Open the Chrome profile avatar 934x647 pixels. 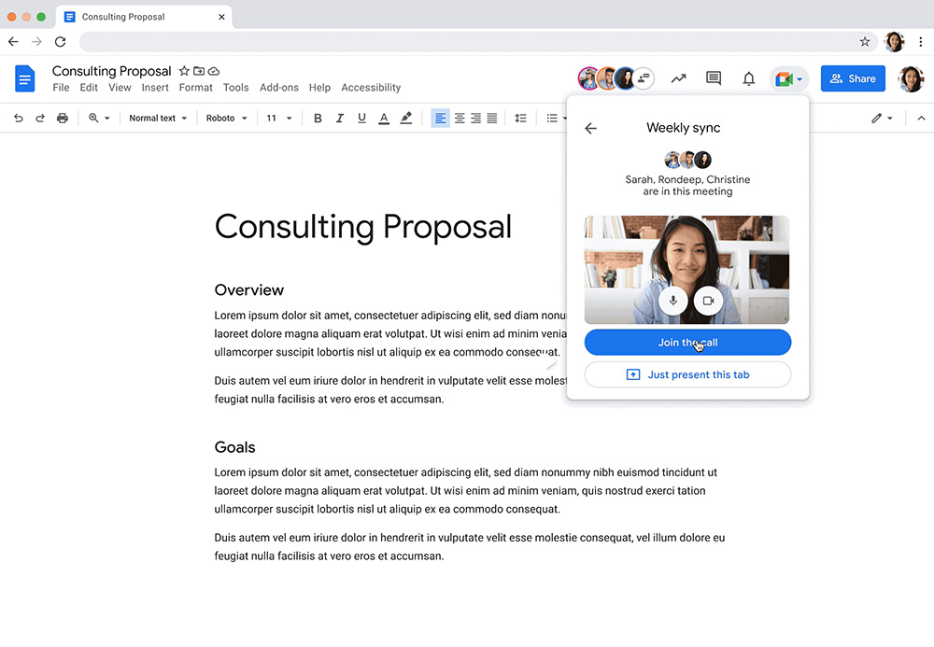(x=895, y=42)
